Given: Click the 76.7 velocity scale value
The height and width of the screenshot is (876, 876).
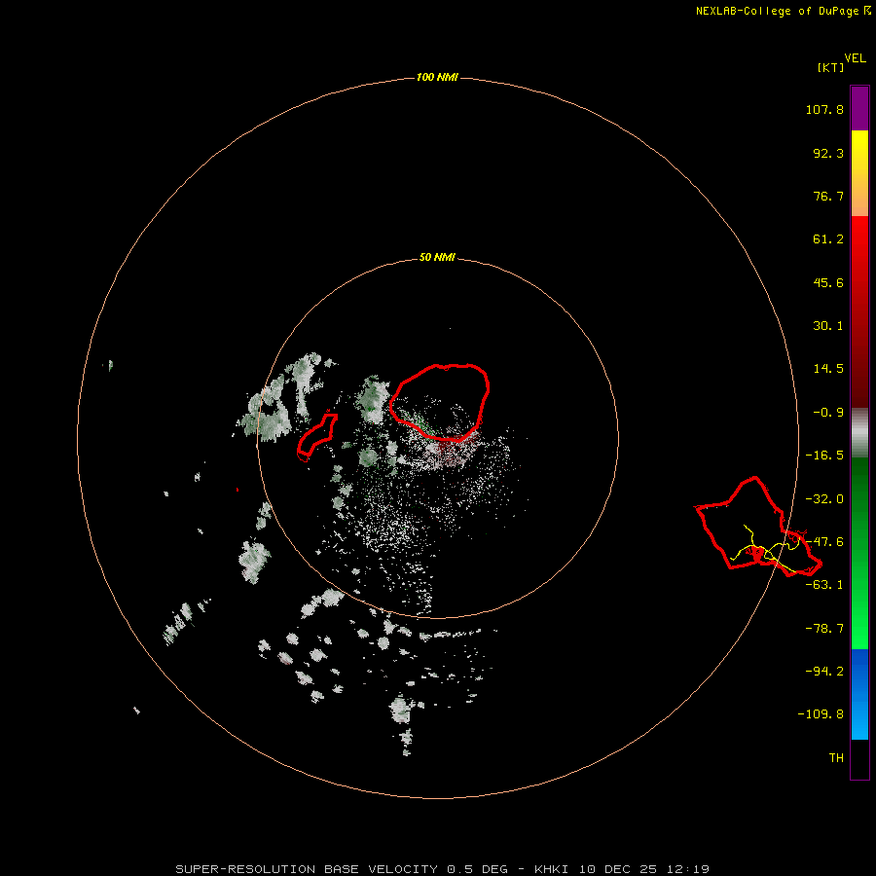Looking at the screenshot, I should pos(828,196).
